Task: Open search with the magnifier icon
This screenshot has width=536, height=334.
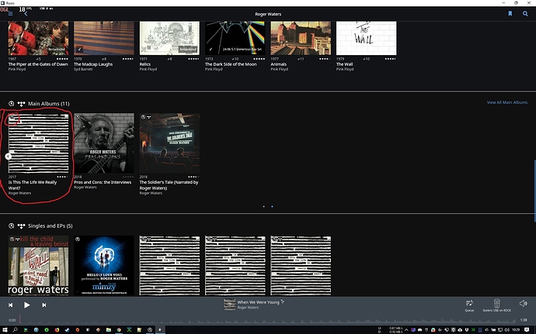Action: coord(525,14)
